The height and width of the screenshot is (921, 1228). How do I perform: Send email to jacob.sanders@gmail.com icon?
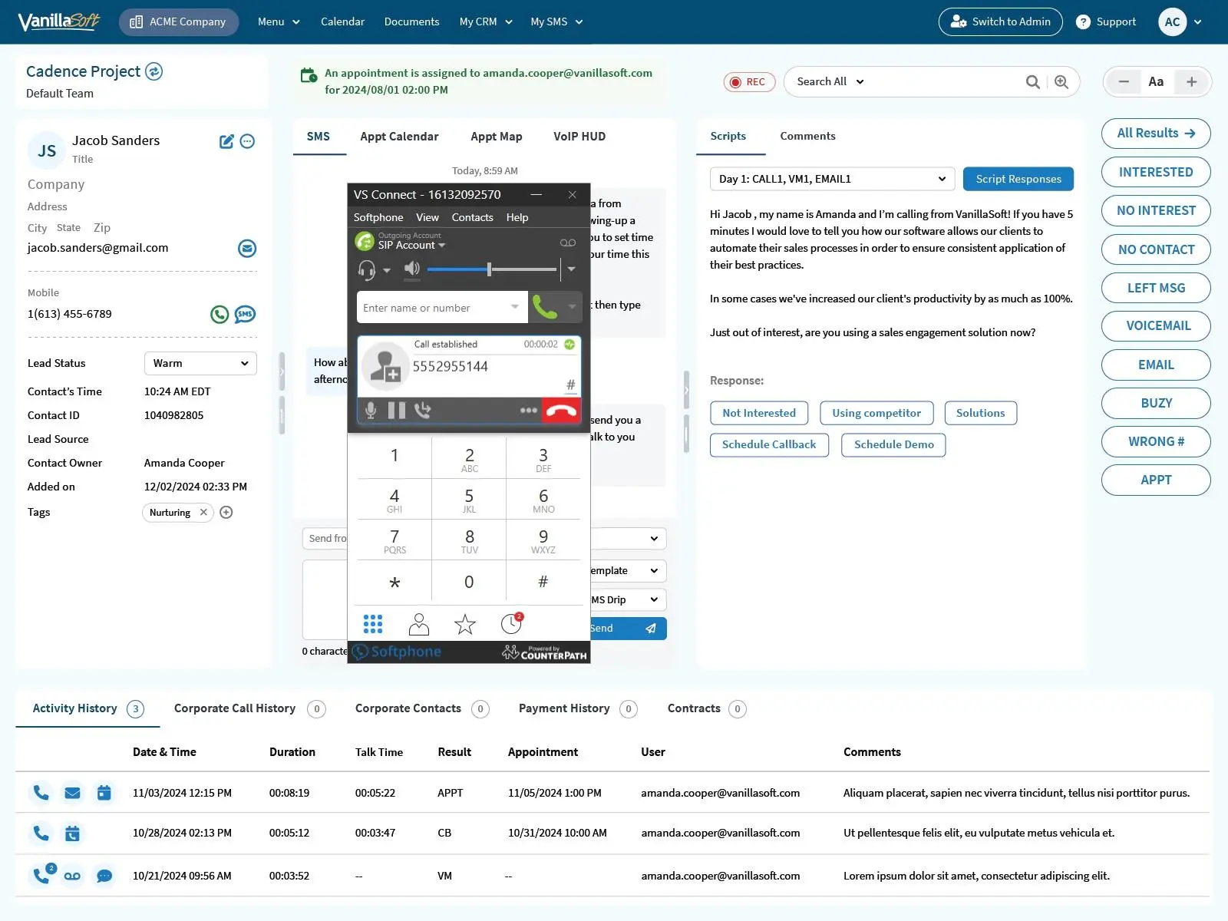[x=247, y=248]
